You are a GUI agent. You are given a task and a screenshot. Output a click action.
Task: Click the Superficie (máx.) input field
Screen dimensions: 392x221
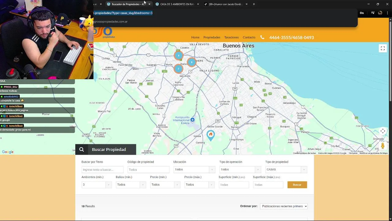coord(268,184)
